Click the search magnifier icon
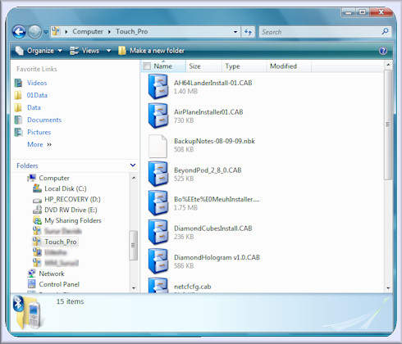The height and width of the screenshot is (344, 402). click(385, 32)
